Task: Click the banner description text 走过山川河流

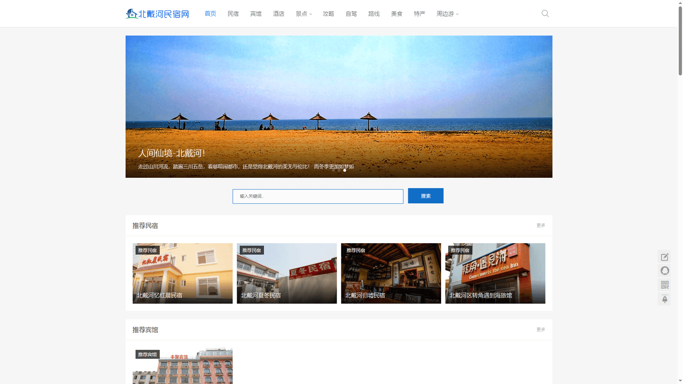Action: 246,167
